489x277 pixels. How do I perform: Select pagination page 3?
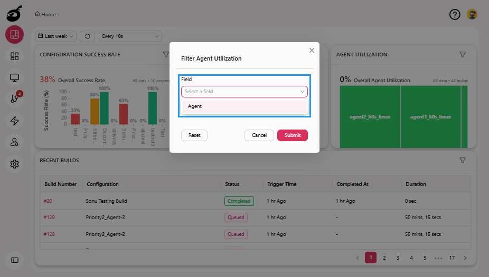pos(398,258)
